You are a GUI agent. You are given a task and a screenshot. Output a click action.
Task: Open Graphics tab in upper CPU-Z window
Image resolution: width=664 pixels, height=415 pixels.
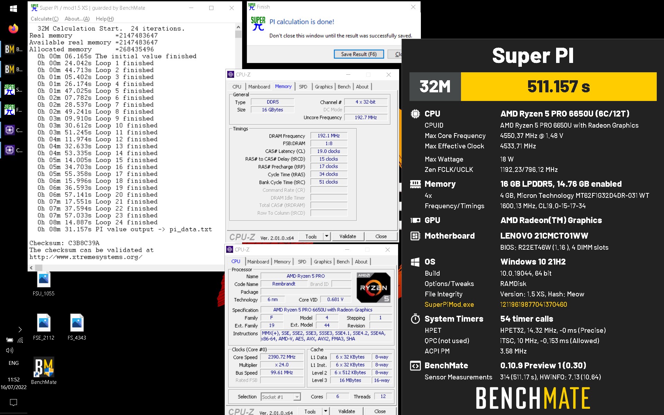pos(324,87)
